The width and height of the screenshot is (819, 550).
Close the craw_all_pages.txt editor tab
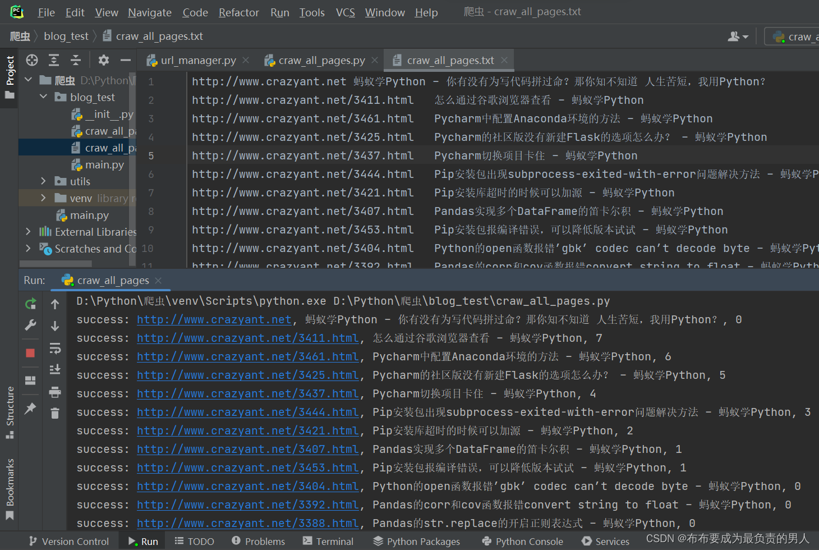point(504,60)
